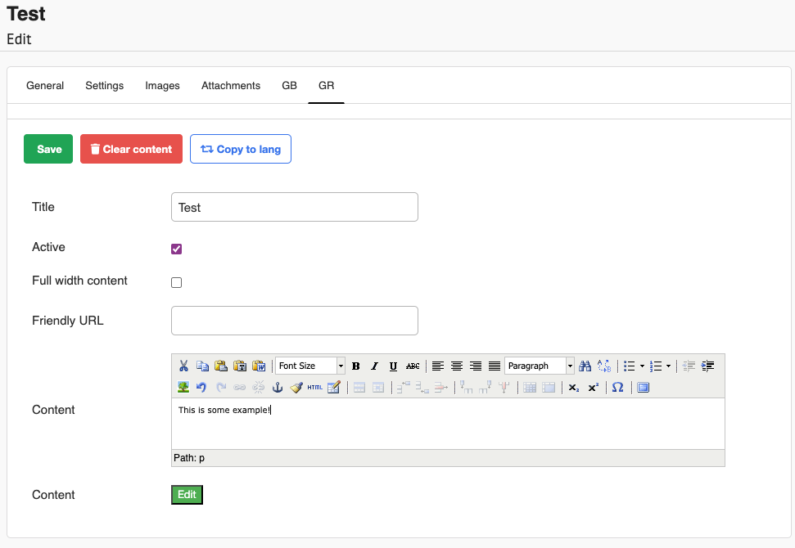This screenshot has width=795, height=548.
Task: Toggle bold formatting in the editor
Action: pos(355,366)
